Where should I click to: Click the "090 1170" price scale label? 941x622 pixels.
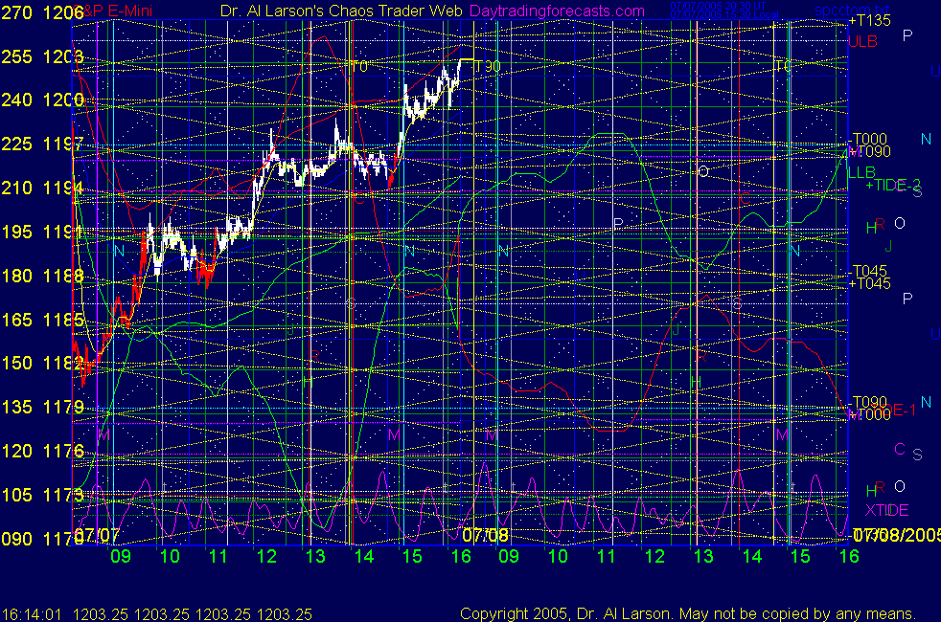42,539
